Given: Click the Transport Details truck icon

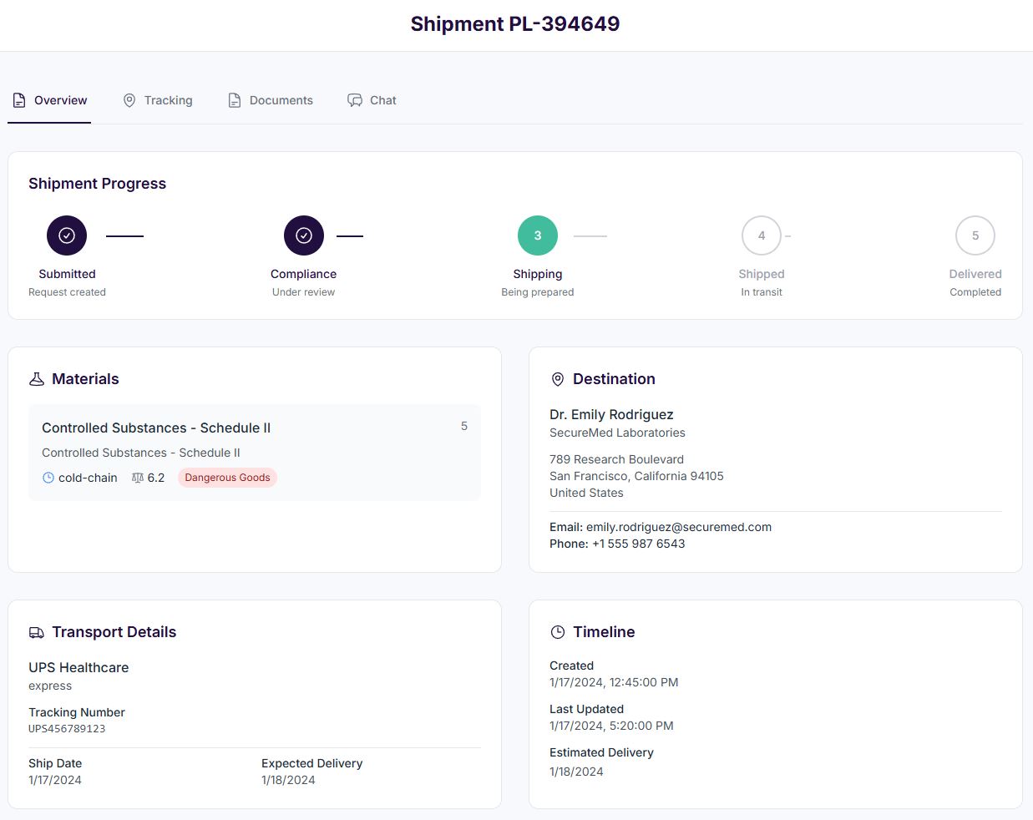Looking at the screenshot, I should coord(37,632).
